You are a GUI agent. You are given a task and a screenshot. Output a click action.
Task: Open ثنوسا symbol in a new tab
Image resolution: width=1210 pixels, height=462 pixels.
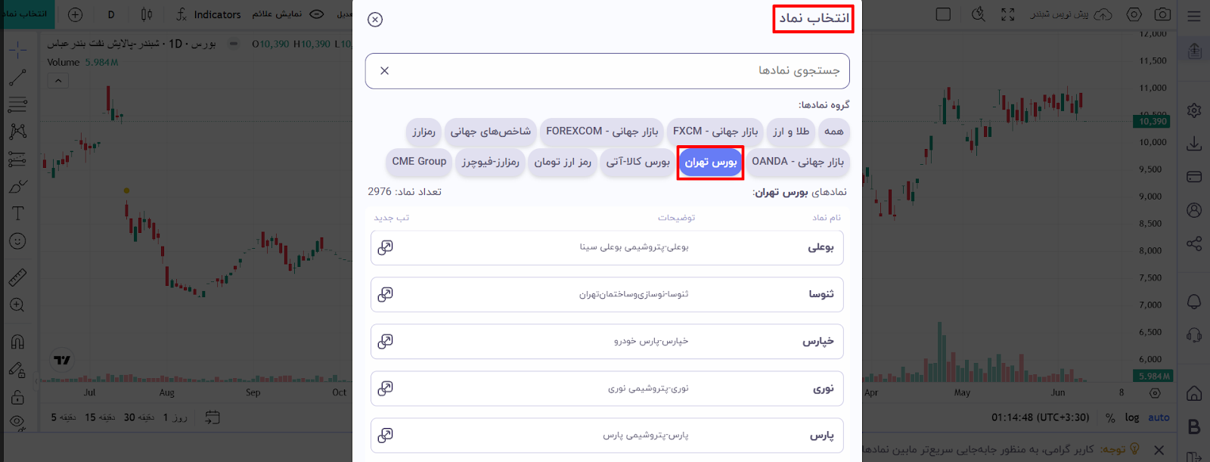[x=386, y=294]
